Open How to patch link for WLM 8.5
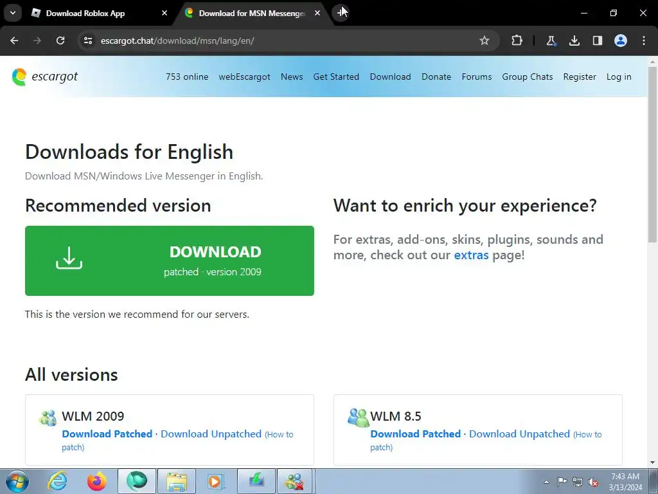This screenshot has height=494, width=658. pyautogui.click(x=486, y=440)
